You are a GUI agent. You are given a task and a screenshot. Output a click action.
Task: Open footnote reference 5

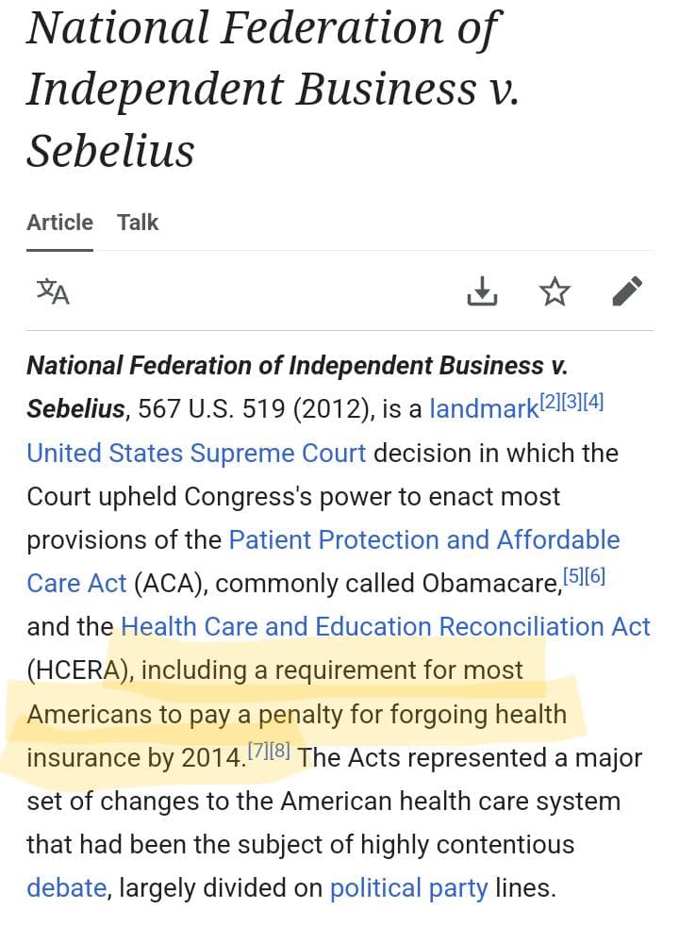[574, 574]
